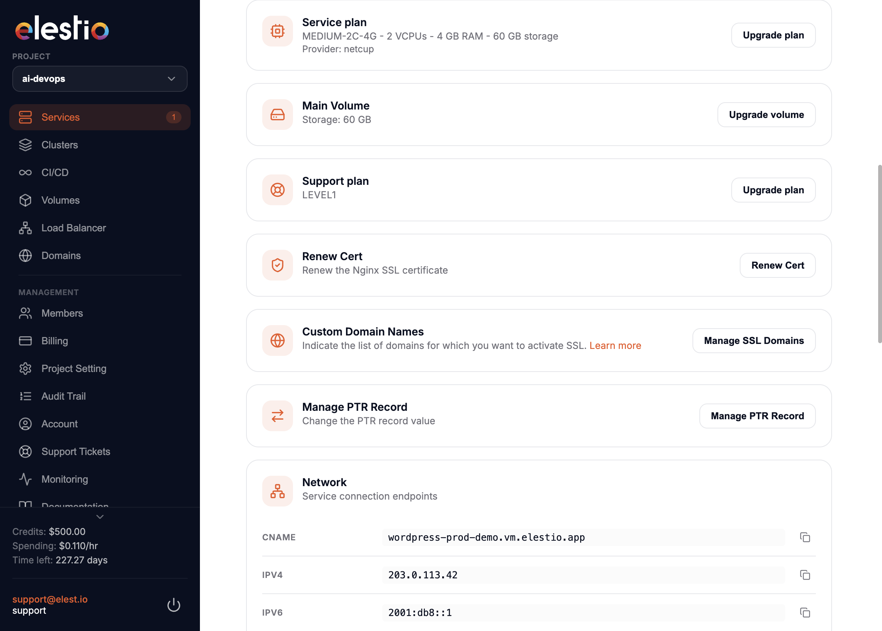Click the Renew Cert shield icon
882x631 pixels.
coord(278,265)
